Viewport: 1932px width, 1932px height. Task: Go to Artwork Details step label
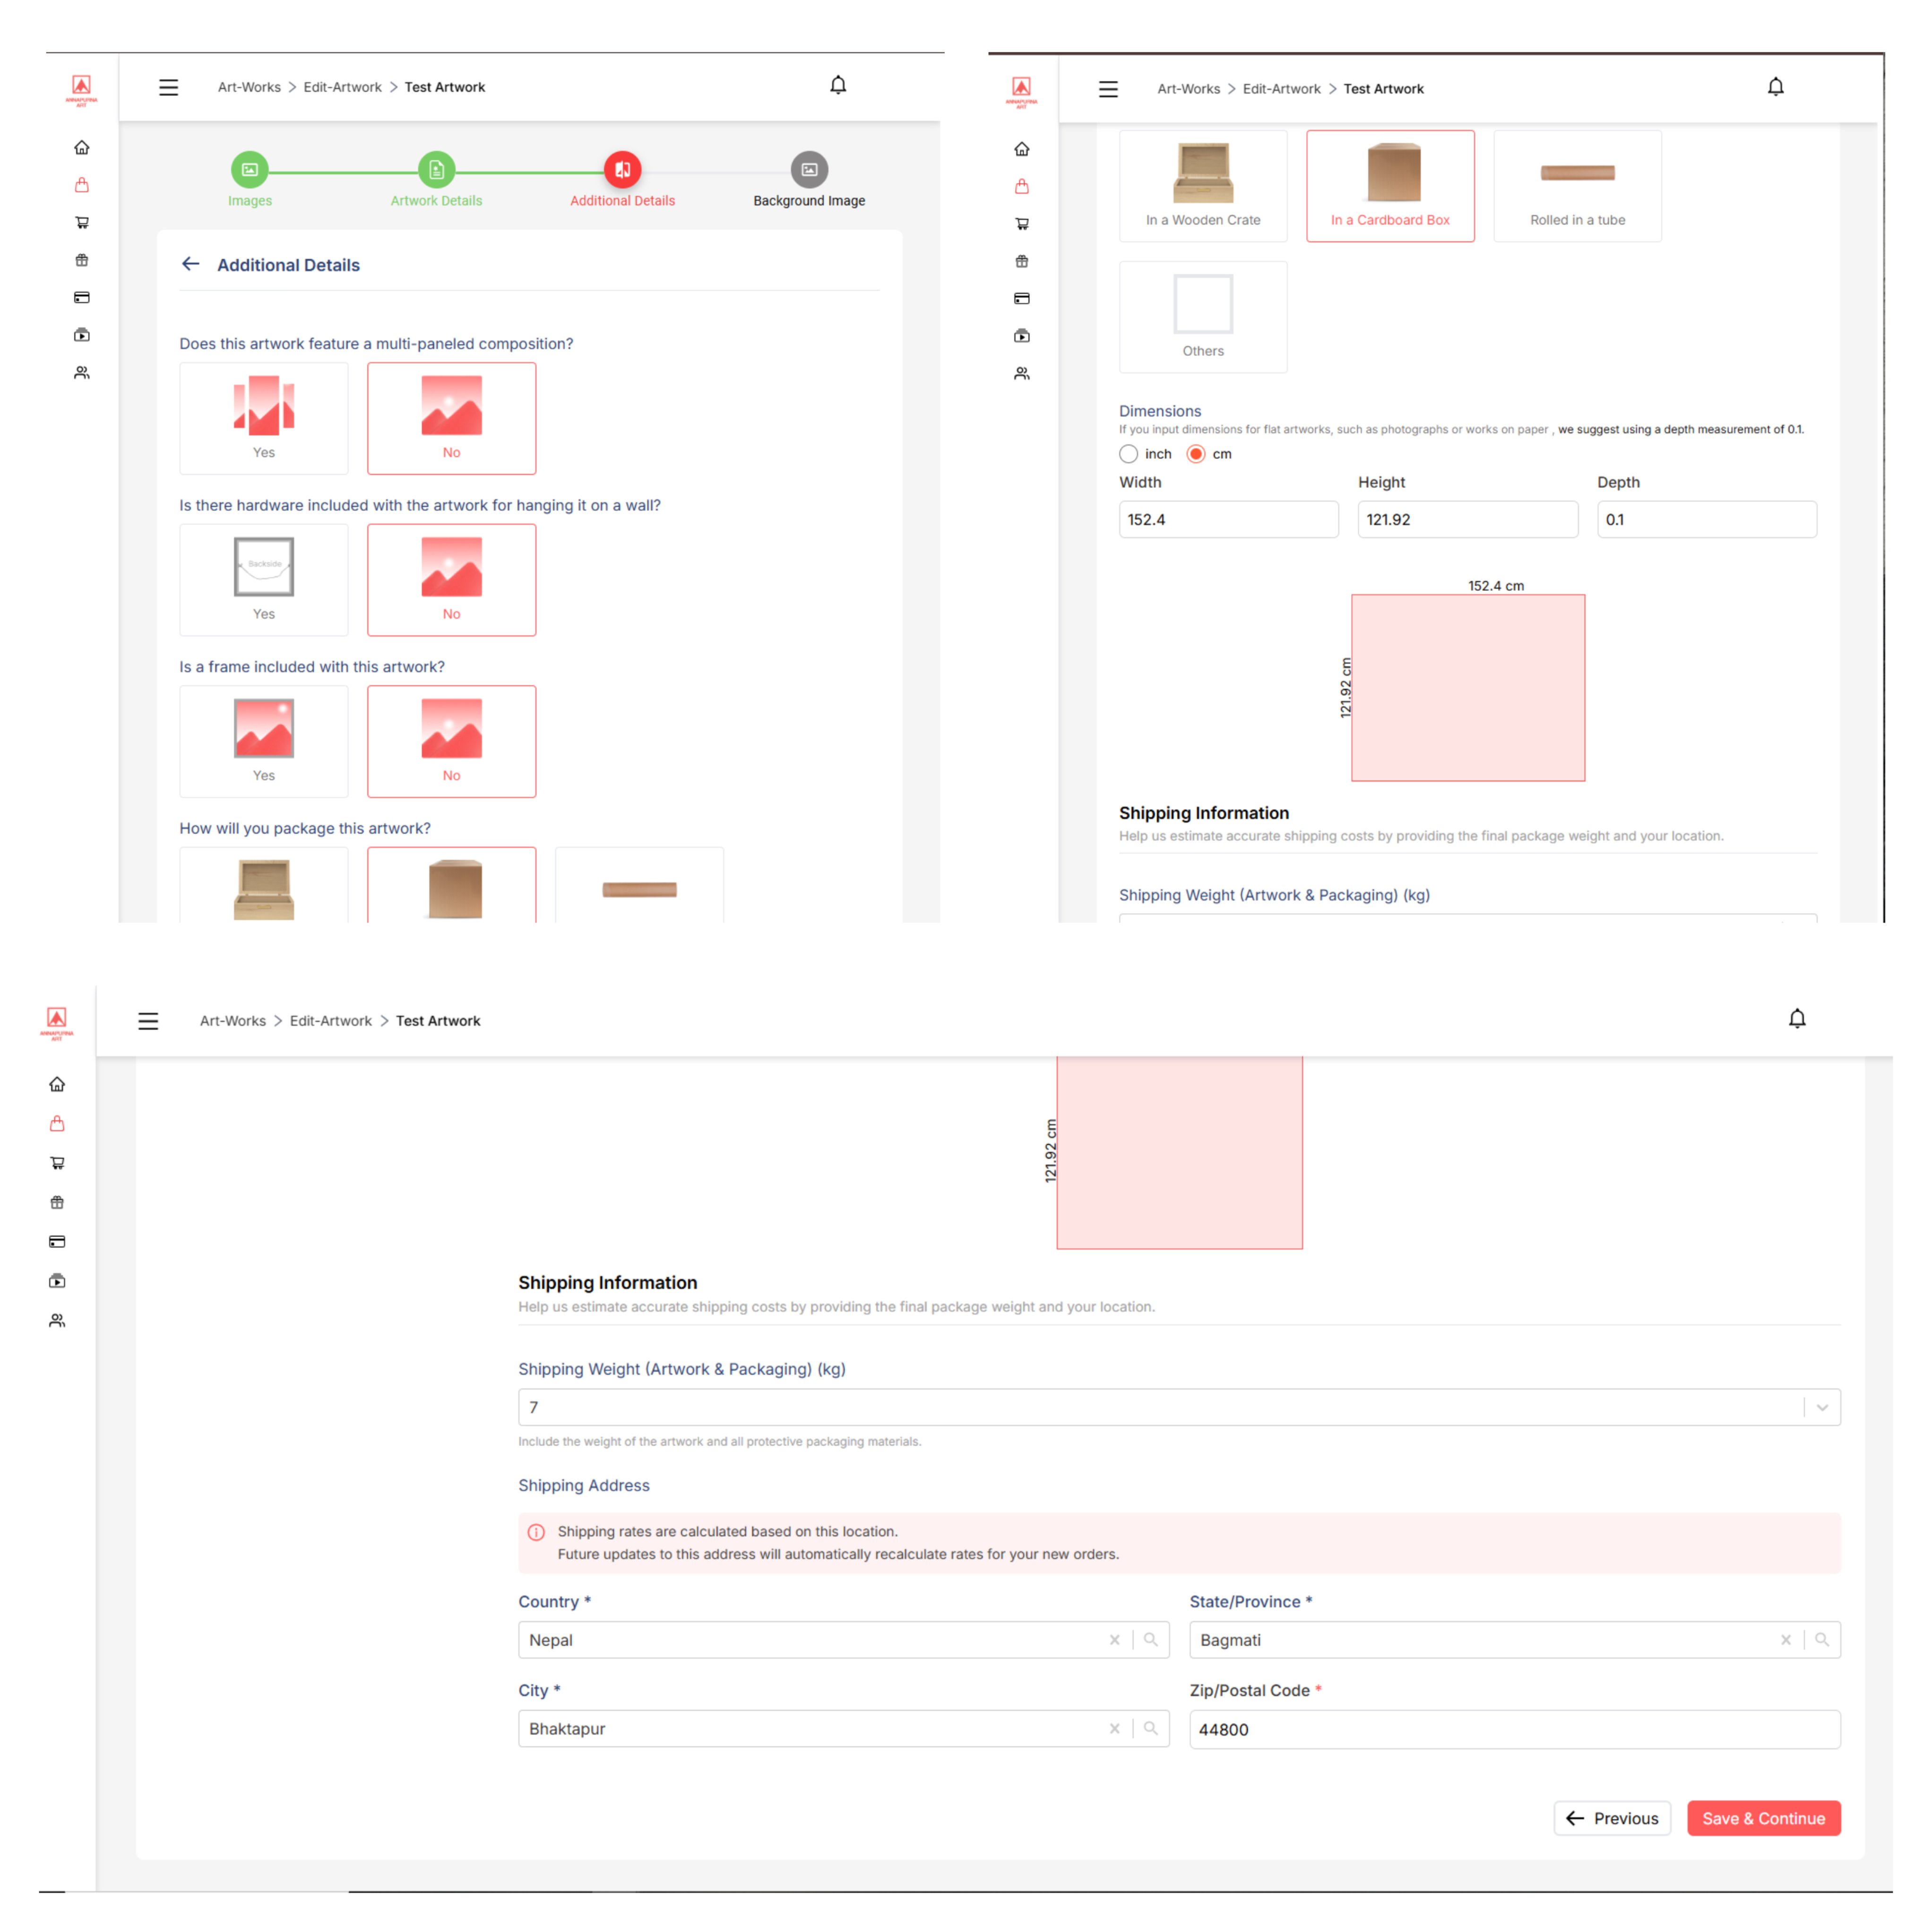point(436,201)
